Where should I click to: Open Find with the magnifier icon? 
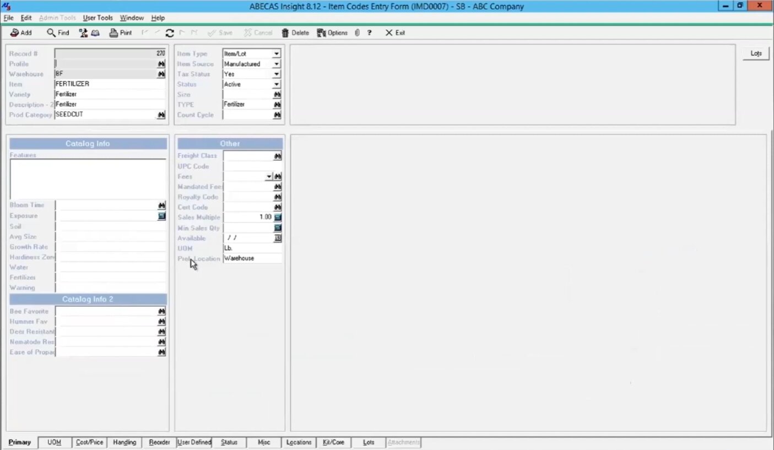[x=51, y=33]
